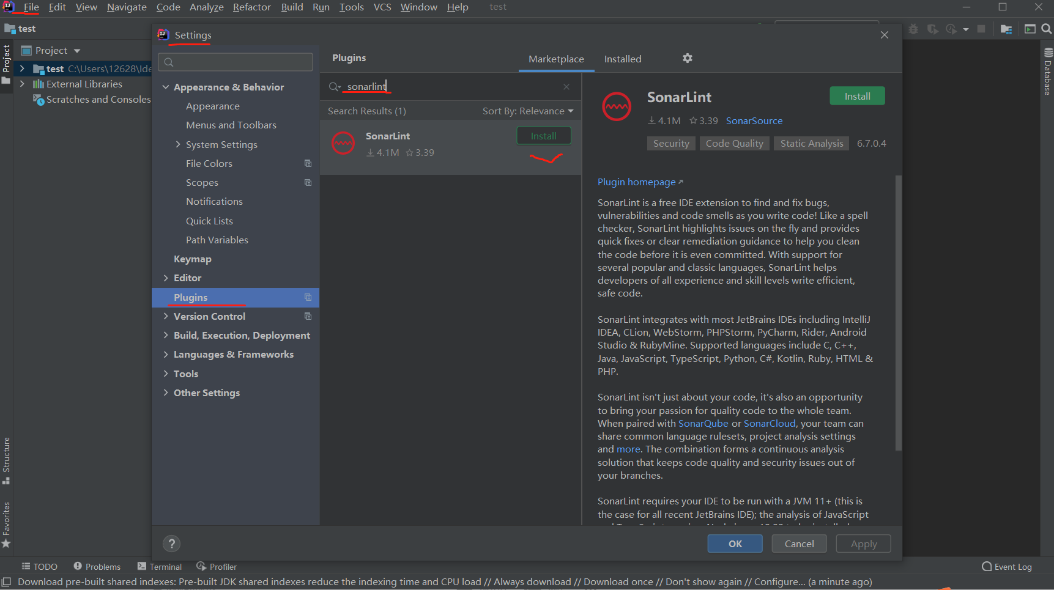Install the SonarLint plugin
Image resolution: width=1054 pixels, height=590 pixels.
[x=857, y=95]
